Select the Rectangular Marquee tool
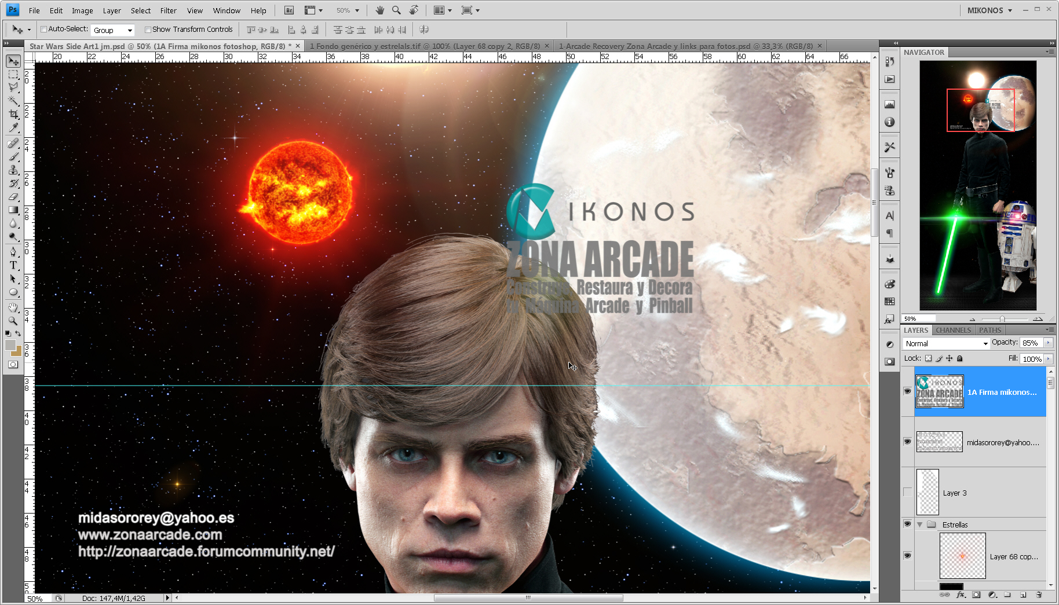The height and width of the screenshot is (605, 1059). [x=13, y=74]
